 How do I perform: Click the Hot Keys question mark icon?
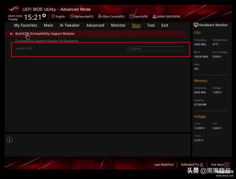227,165
